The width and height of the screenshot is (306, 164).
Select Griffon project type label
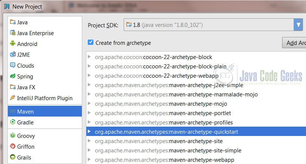coord(26,146)
